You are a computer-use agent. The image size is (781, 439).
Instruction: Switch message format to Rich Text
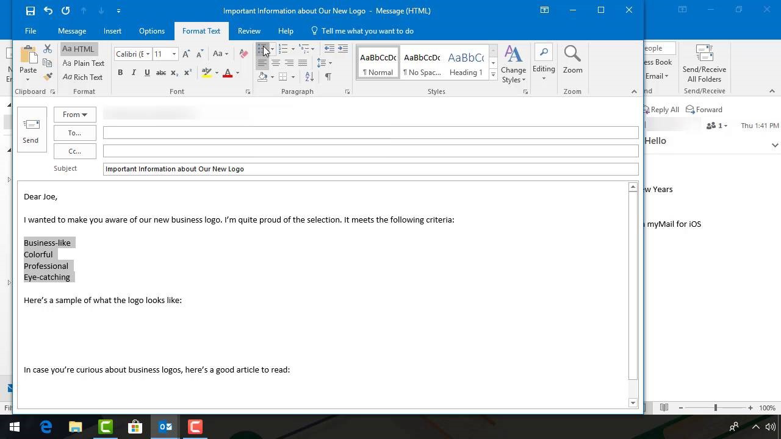(83, 77)
